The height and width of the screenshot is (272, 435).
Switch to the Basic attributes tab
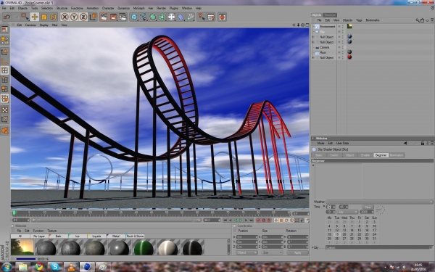click(x=319, y=155)
